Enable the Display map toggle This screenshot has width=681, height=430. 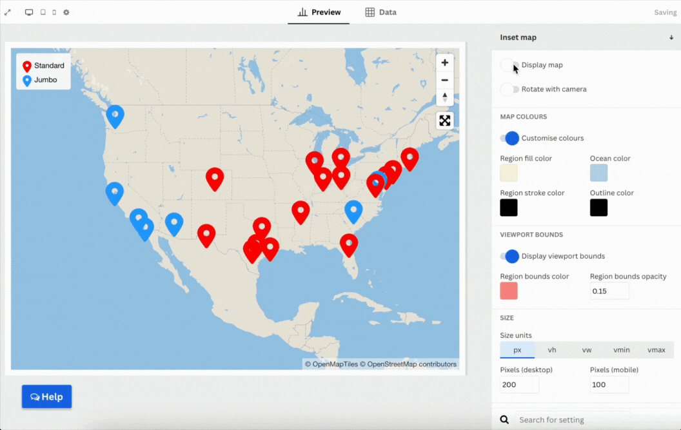pyautogui.click(x=509, y=65)
